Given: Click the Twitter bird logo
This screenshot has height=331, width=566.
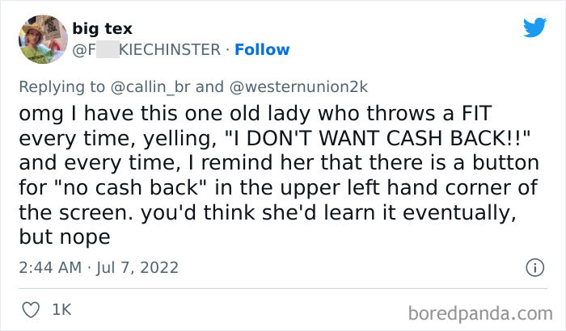Looking at the screenshot, I should [x=534, y=27].
